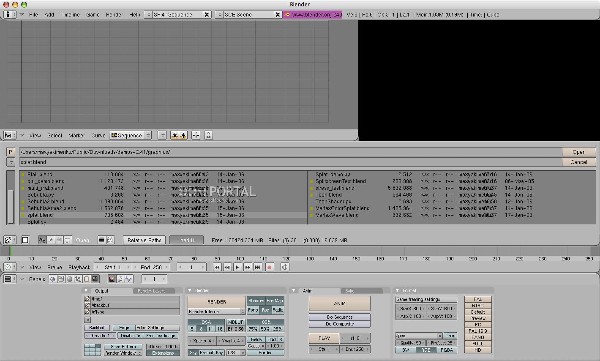This screenshot has width=600, height=361.
Task: Open the Blender Internal renderer dropdown
Action: (216, 312)
